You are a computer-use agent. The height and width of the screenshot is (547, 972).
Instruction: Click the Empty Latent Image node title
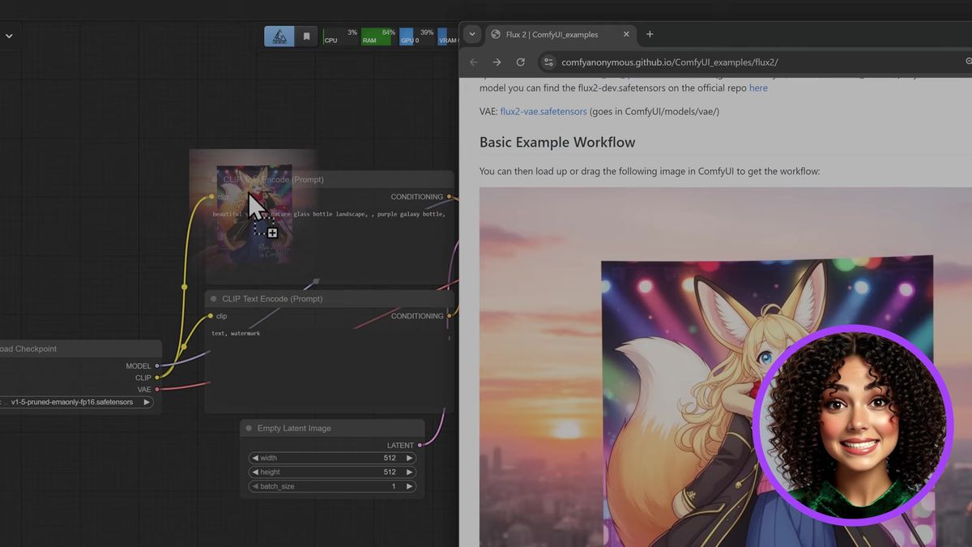click(x=294, y=428)
